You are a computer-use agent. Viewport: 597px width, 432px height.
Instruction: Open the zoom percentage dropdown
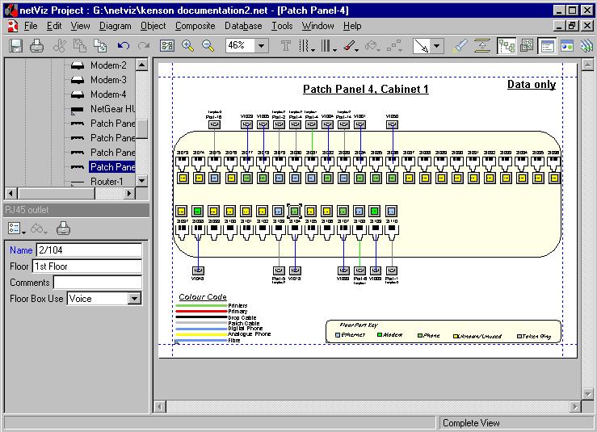pyautogui.click(x=261, y=46)
